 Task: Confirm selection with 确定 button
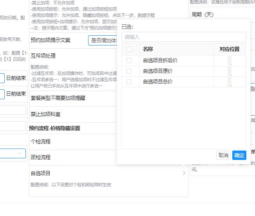click(239, 155)
